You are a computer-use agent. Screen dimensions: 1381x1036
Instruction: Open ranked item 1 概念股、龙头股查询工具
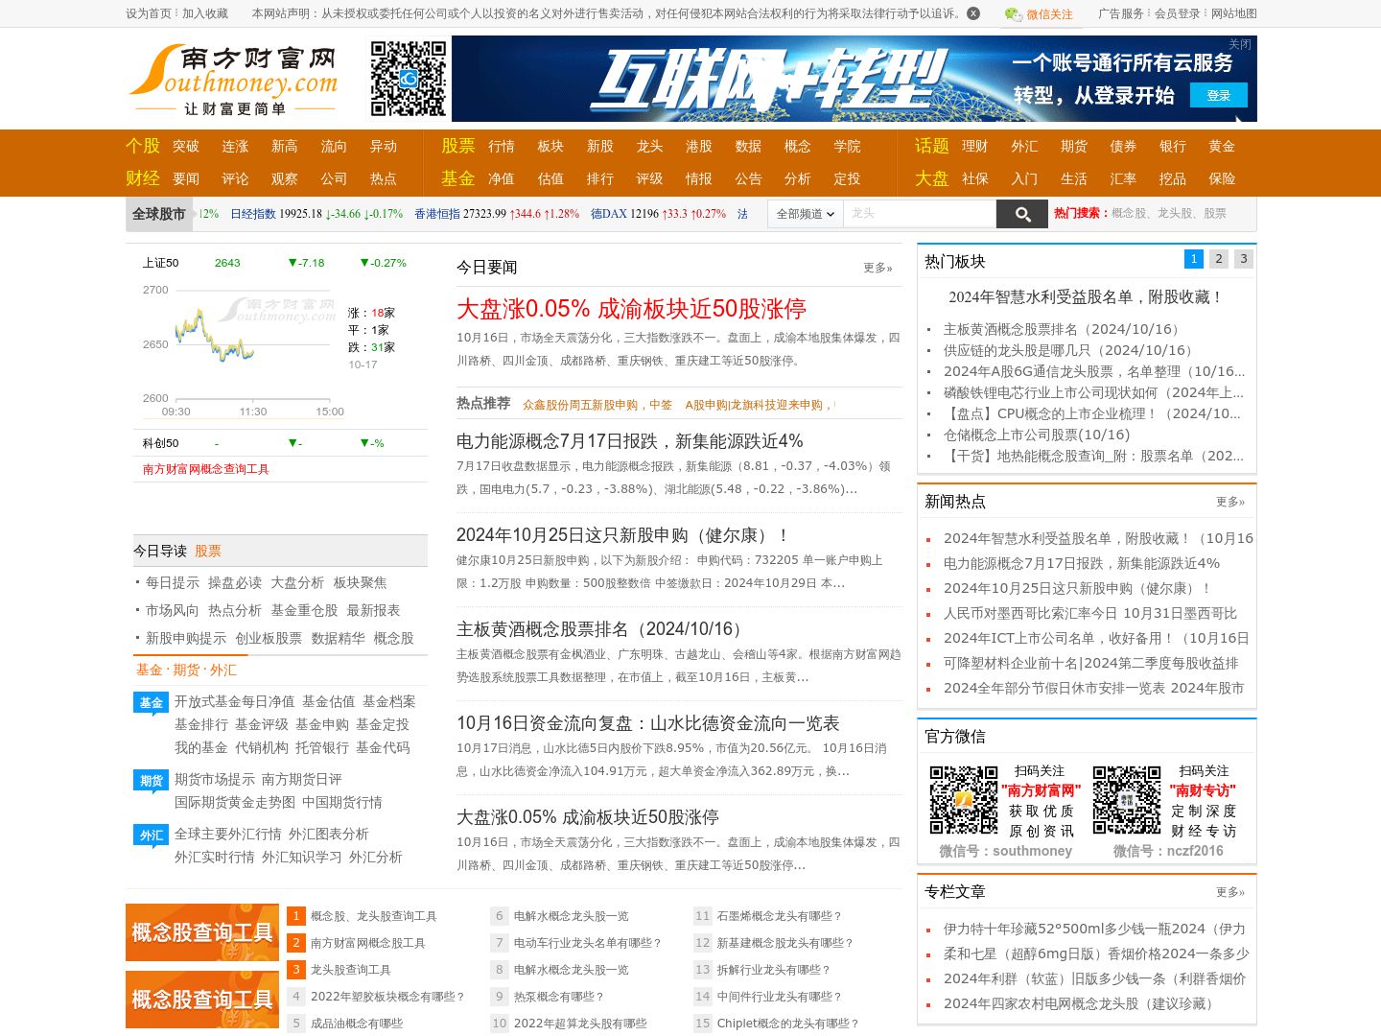374,917
